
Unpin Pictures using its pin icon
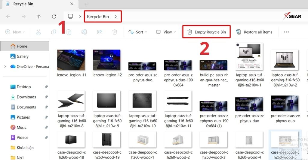coord(46,117)
